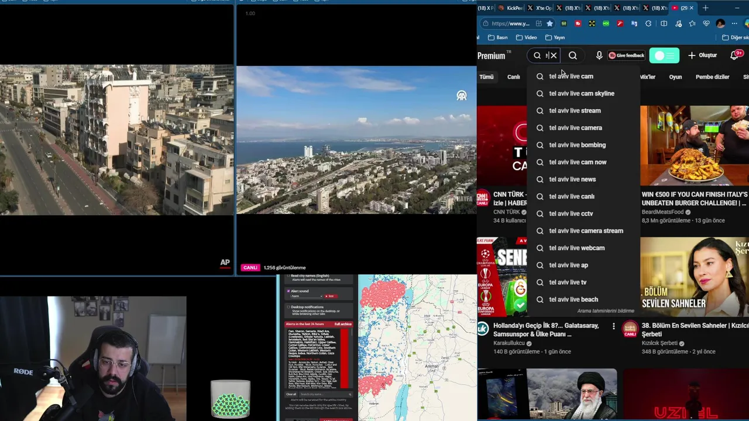Click the Haifa live stream video
The width and height of the screenshot is (749, 421).
click(356, 140)
